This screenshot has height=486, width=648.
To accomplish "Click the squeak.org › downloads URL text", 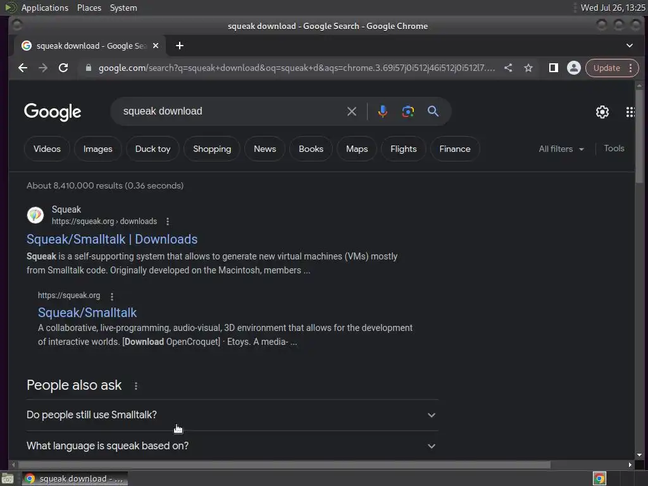I will 104,221.
